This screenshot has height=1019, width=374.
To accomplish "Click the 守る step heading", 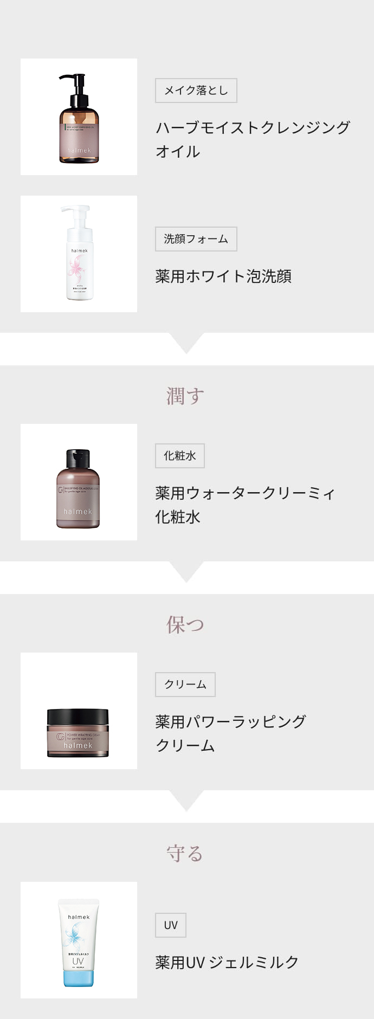I will pos(185,853).
